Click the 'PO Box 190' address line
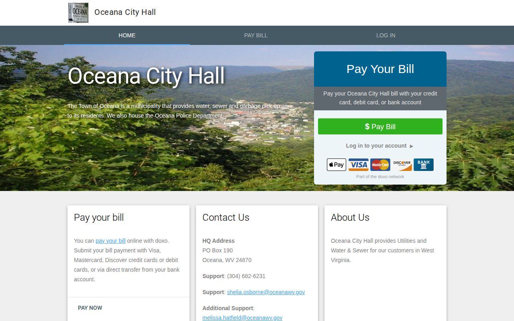 (x=218, y=250)
